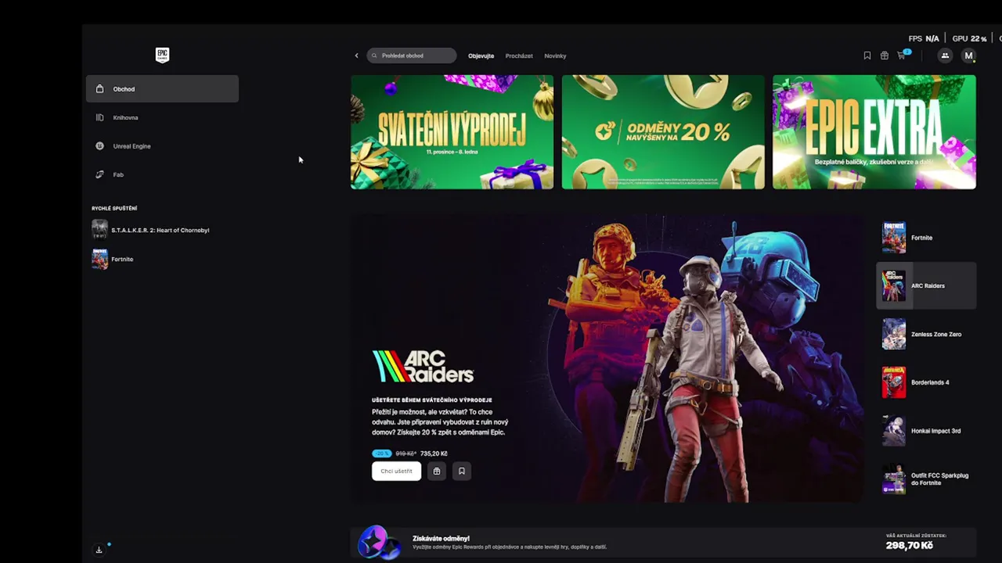Image resolution: width=1002 pixels, height=563 pixels.
Task: Select the Procházet tab
Action: pyautogui.click(x=519, y=56)
